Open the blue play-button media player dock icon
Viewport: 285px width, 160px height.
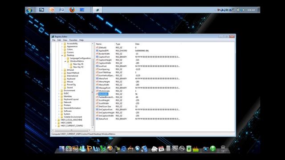tap(138, 149)
